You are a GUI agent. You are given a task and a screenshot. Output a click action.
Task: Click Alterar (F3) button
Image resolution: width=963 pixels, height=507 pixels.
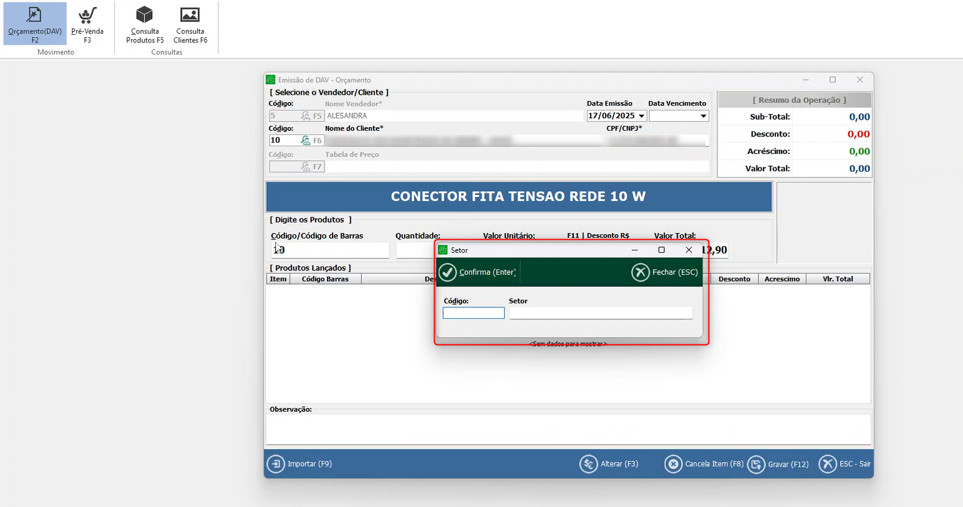pyautogui.click(x=609, y=464)
